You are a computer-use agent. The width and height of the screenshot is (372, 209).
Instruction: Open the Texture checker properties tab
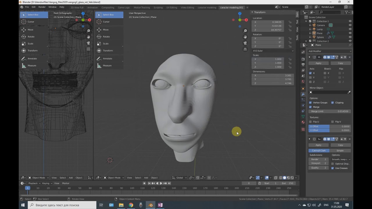(x=303, y=129)
